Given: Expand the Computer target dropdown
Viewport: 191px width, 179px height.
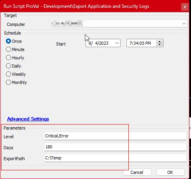Looking at the screenshot, I should [184, 24].
